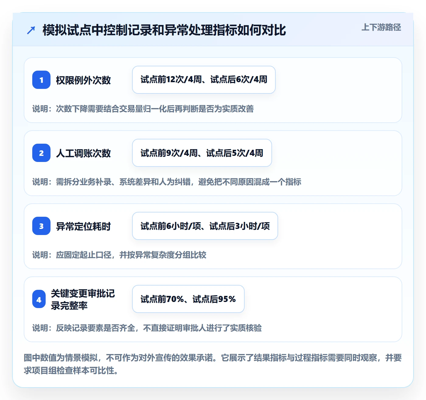Open the 上下游路径 label in the header

coord(381,27)
